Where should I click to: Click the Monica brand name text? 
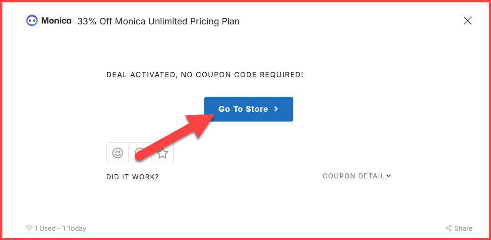pos(56,20)
